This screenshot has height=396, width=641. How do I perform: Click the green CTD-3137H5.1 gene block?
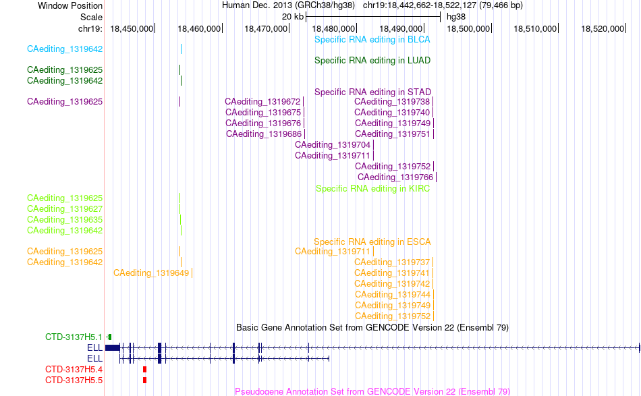pos(109,337)
